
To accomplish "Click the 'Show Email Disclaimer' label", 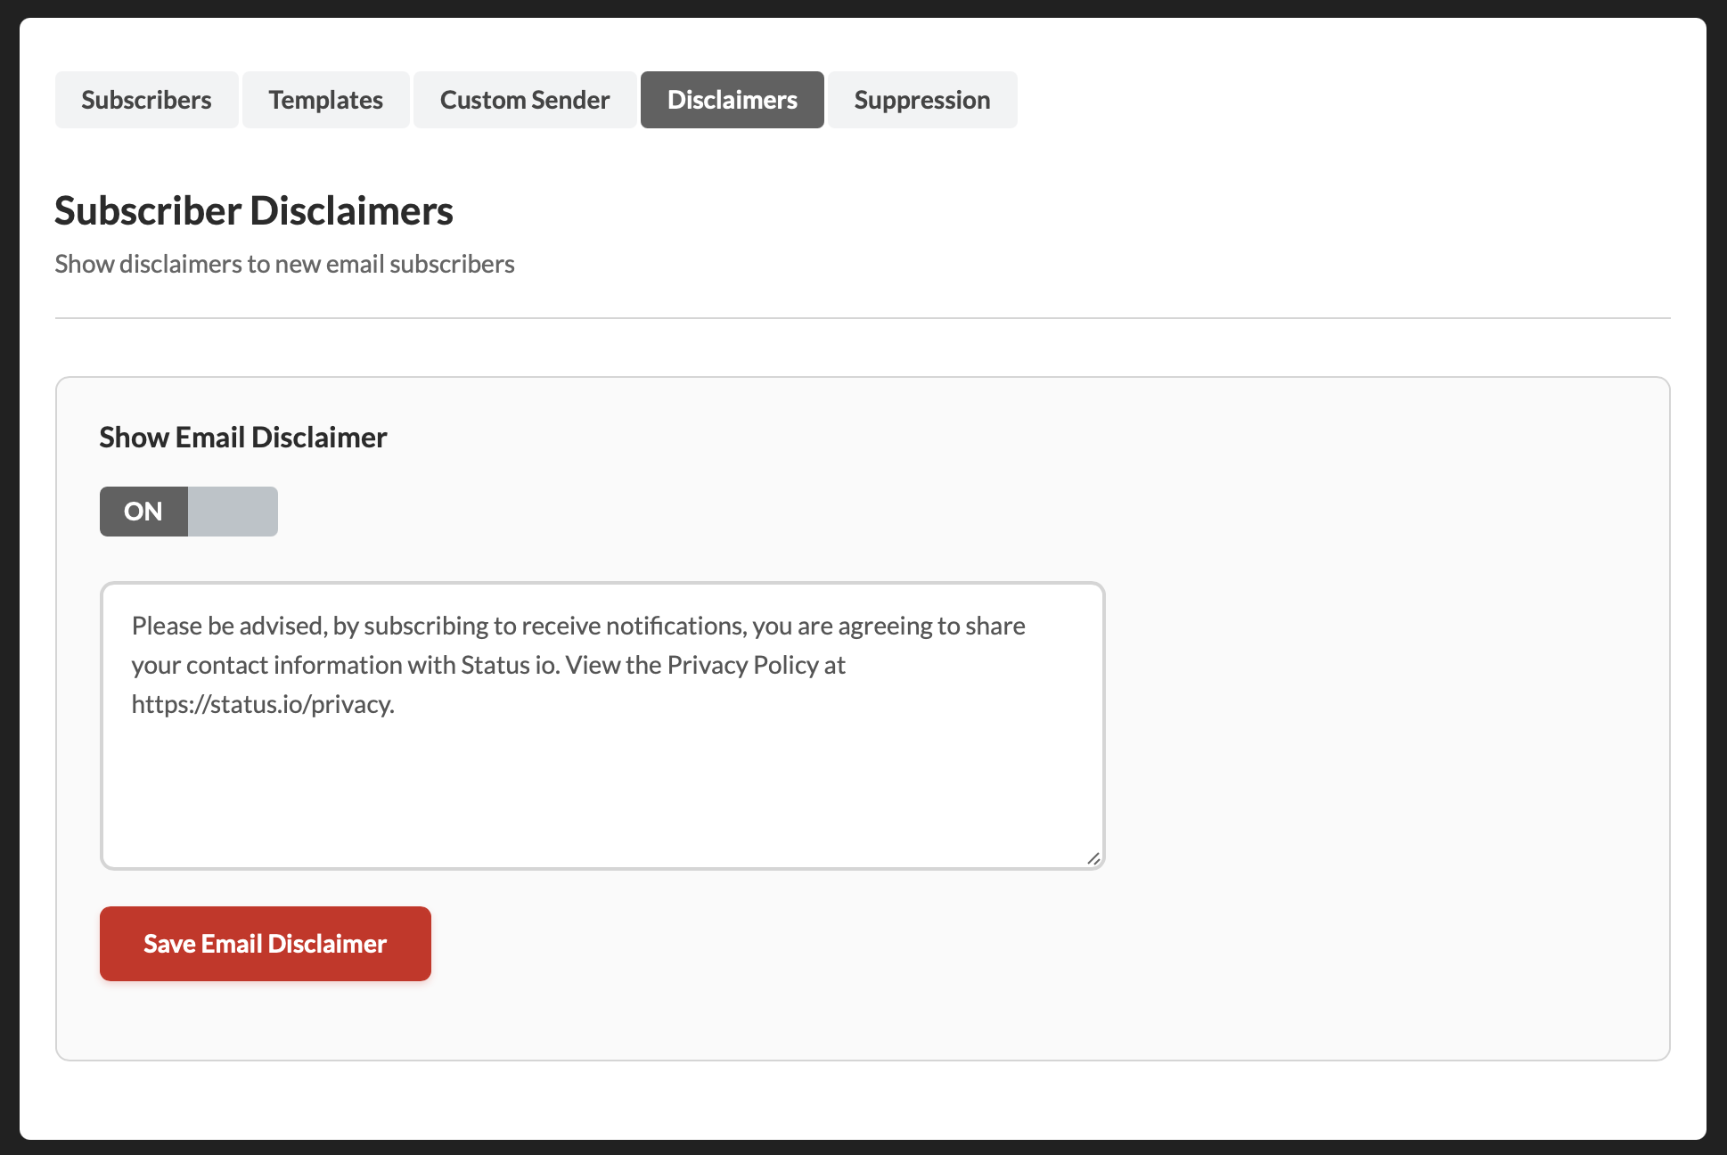I will pyautogui.click(x=242, y=438).
